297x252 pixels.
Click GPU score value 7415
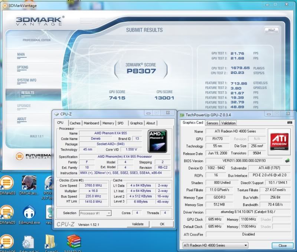117,98
